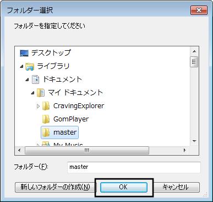Click the horizontal scrollbar right arrow

pos(185,150)
